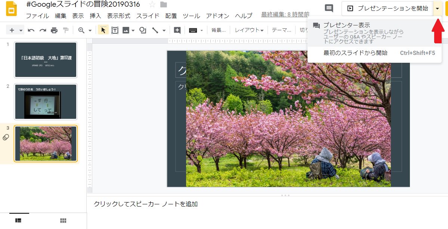The height and width of the screenshot is (229, 448).
Task: Open dropdown arrow beside new slide plus button
Action: pyautogui.click(x=21, y=30)
